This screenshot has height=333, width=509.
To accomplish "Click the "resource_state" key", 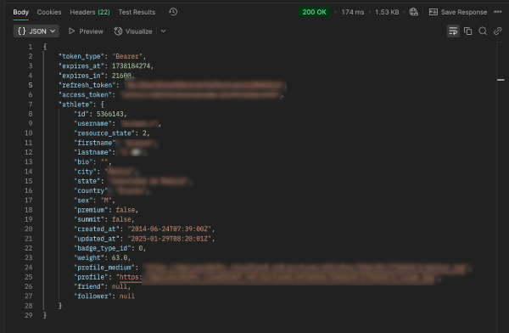I will point(104,133).
